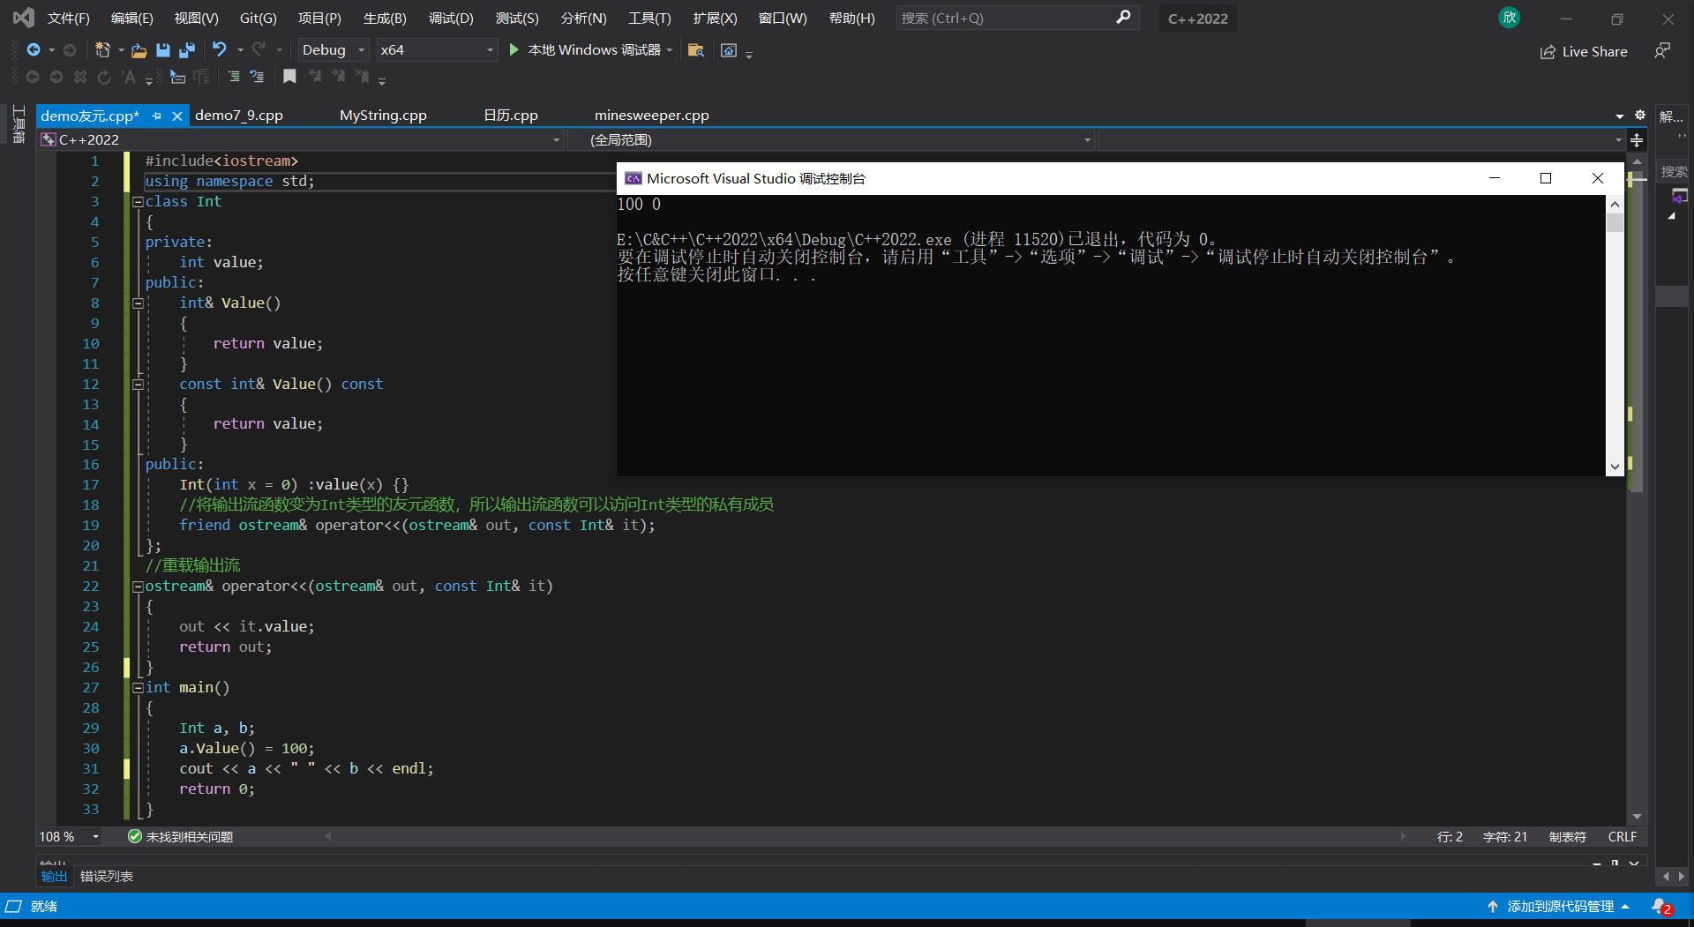The image size is (1694, 927).
Task: Switch to the 输出 panel tab
Action: click(54, 877)
